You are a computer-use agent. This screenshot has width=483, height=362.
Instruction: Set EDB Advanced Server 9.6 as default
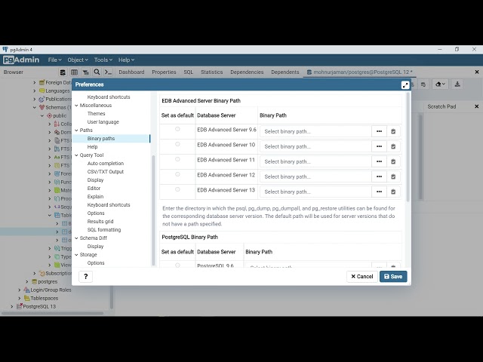(177, 129)
